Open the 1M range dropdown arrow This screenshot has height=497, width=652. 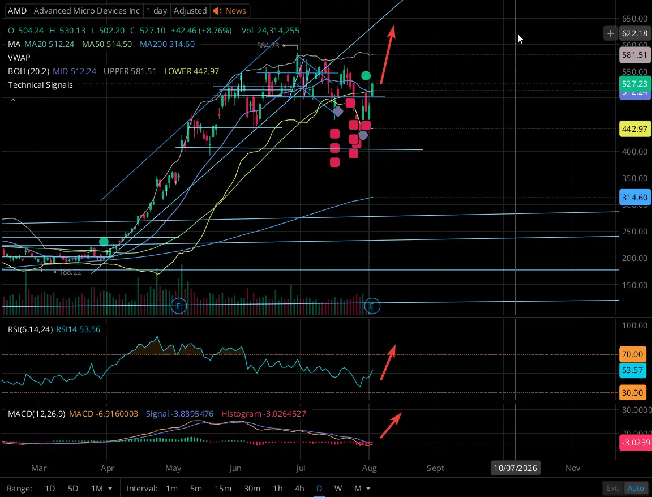[110, 489]
